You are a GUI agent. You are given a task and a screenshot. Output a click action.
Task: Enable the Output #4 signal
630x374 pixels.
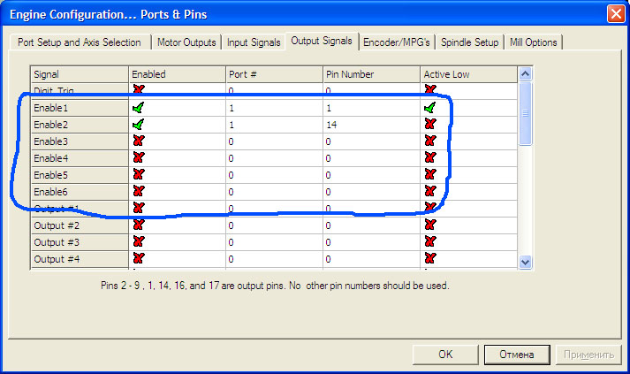(x=139, y=259)
